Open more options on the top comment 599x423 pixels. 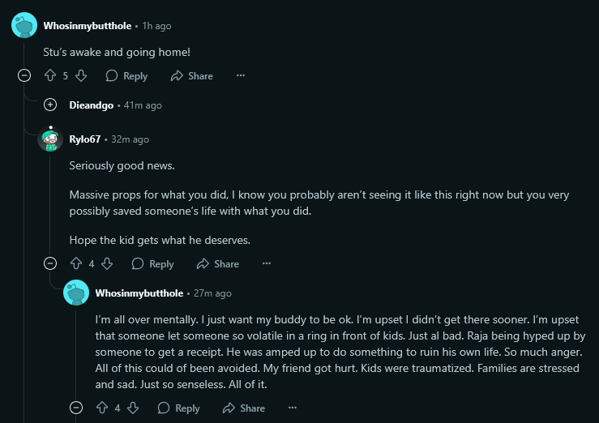(241, 76)
